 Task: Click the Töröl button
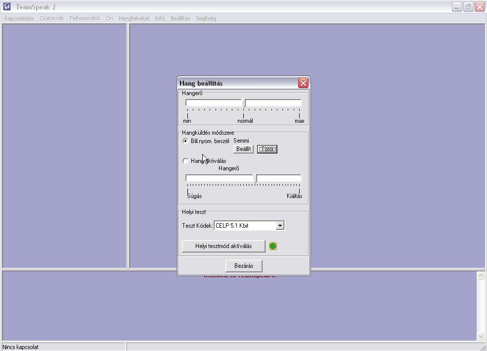click(267, 149)
